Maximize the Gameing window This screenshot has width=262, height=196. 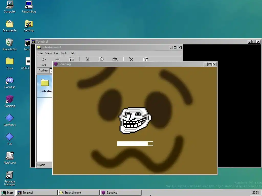tap(210, 64)
